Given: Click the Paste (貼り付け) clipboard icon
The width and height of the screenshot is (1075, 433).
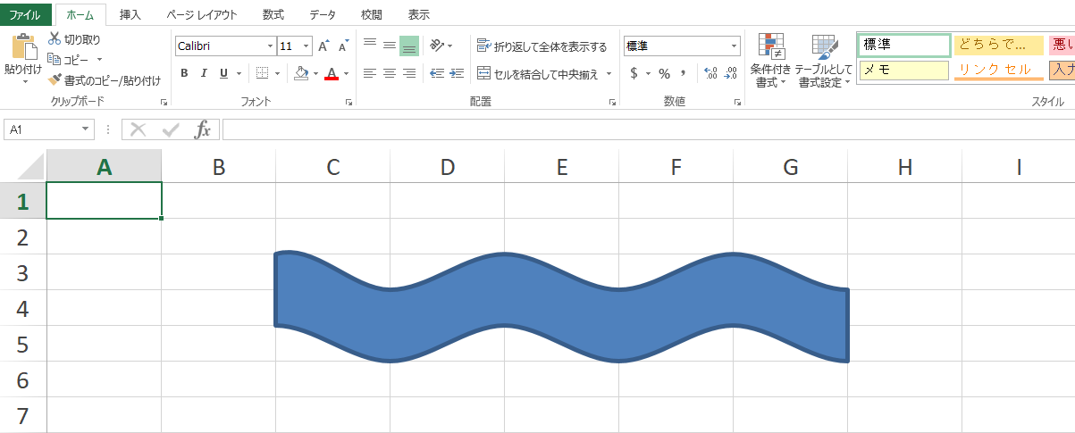Looking at the screenshot, I should 22,47.
